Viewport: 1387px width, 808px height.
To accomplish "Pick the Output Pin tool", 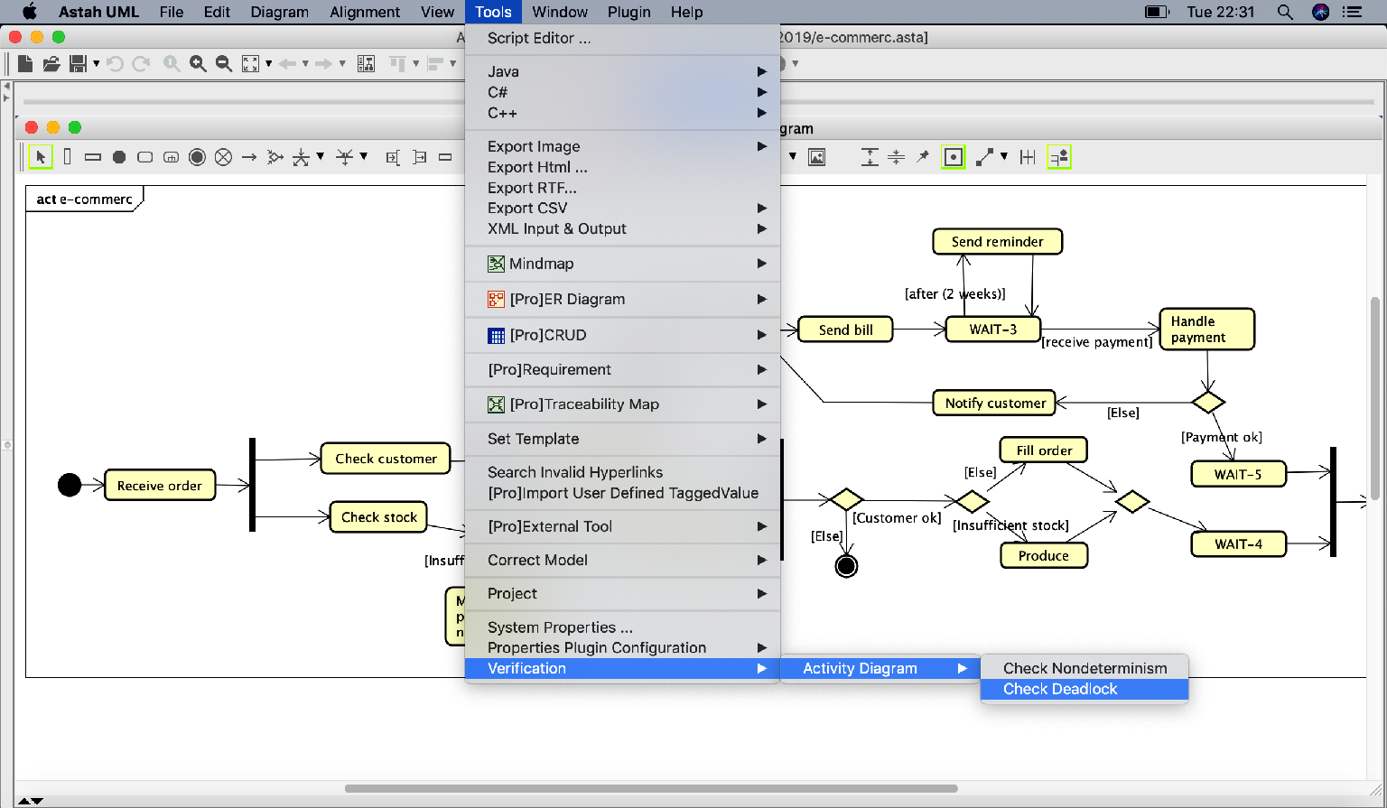I will [x=419, y=157].
